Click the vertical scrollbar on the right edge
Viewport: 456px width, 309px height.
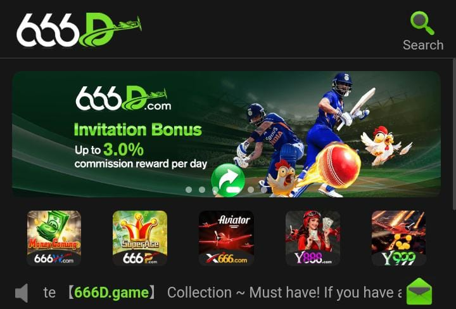454,134
